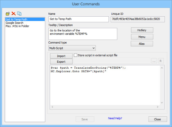
Task: Click the Tooltip / Description text box
Action: coord(83,34)
